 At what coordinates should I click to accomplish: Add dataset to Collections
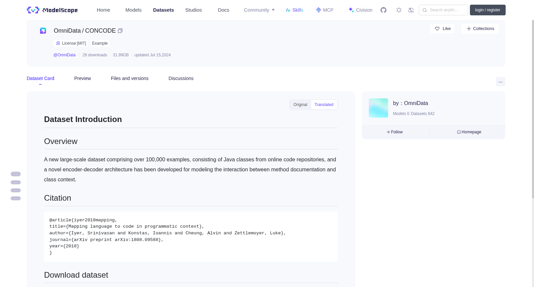tap(480, 29)
